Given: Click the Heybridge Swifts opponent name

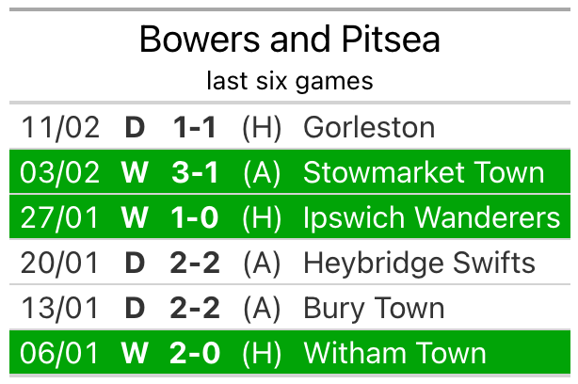Looking at the screenshot, I should (419, 263).
